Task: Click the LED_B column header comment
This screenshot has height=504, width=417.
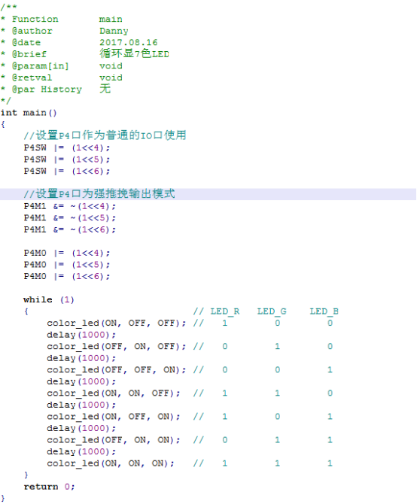Action: pos(324,311)
